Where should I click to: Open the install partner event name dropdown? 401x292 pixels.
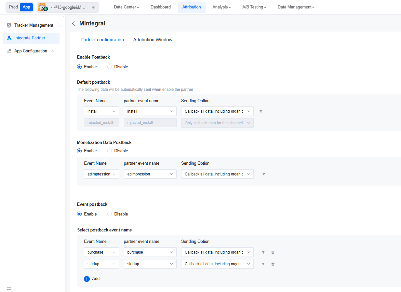(x=150, y=111)
